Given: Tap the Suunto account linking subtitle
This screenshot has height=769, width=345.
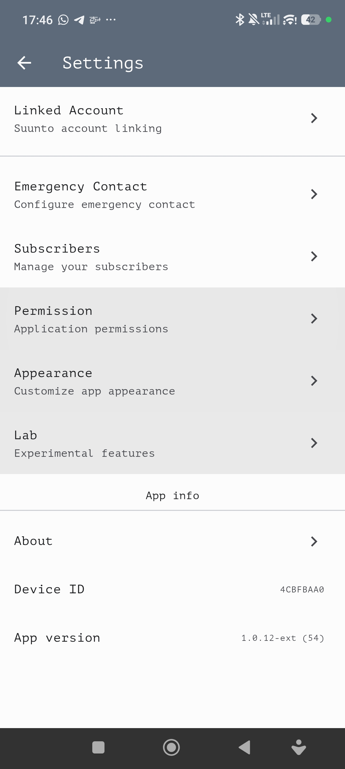Looking at the screenshot, I should pos(88,129).
